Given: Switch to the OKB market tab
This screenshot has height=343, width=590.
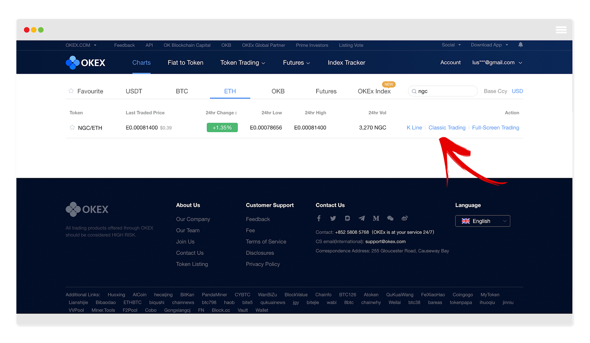Looking at the screenshot, I should point(278,91).
